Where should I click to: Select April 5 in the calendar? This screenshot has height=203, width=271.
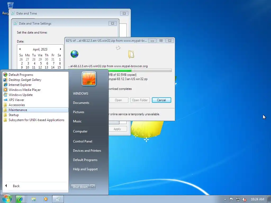pyautogui.click(x=41, y=63)
